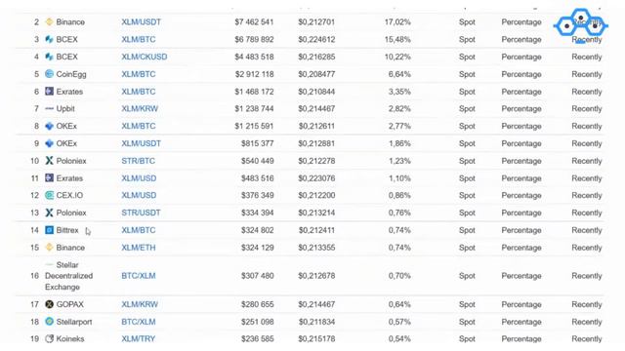Image resolution: width=625 pixels, height=351 pixels.
Task: Click the Bittrex icon in row 14
Action: click(49, 230)
